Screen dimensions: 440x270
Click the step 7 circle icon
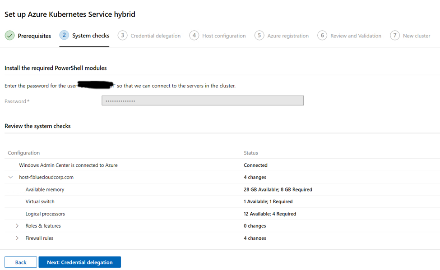395,35
